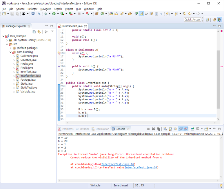The image size is (224, 189).
Task: Toggle Mark Occurrences highlighter button
Action: point(141,14)
